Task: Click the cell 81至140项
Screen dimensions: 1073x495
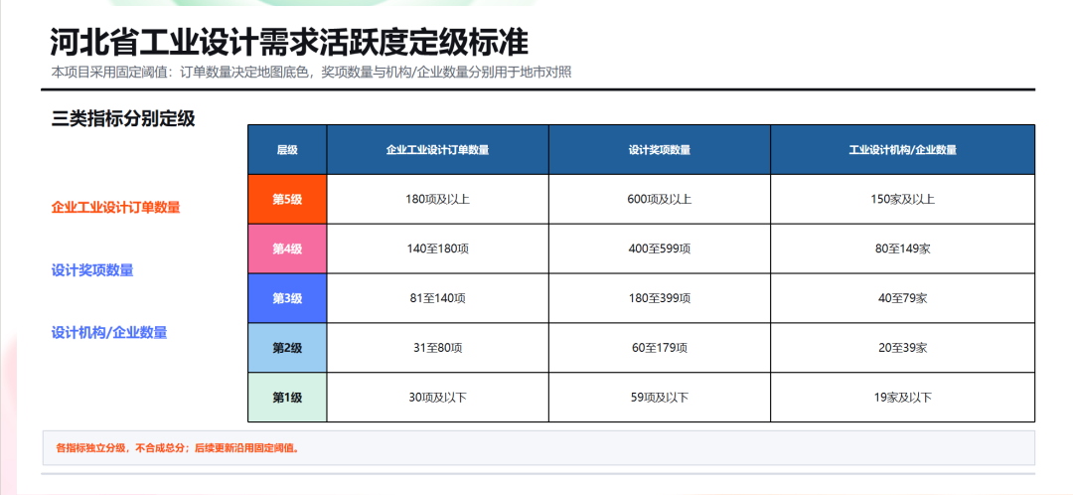Action: click(438, 298)
